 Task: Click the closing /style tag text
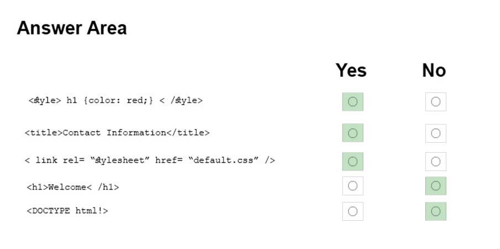tap(181, 101)
